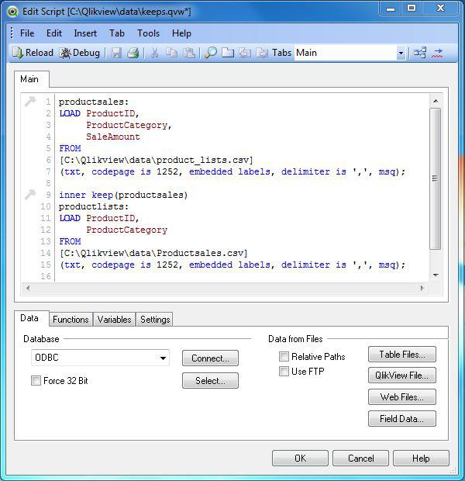Click the syntax check icon with red squiggle
This screenshot has width=465, height=481.
click(x=437, y=53)
